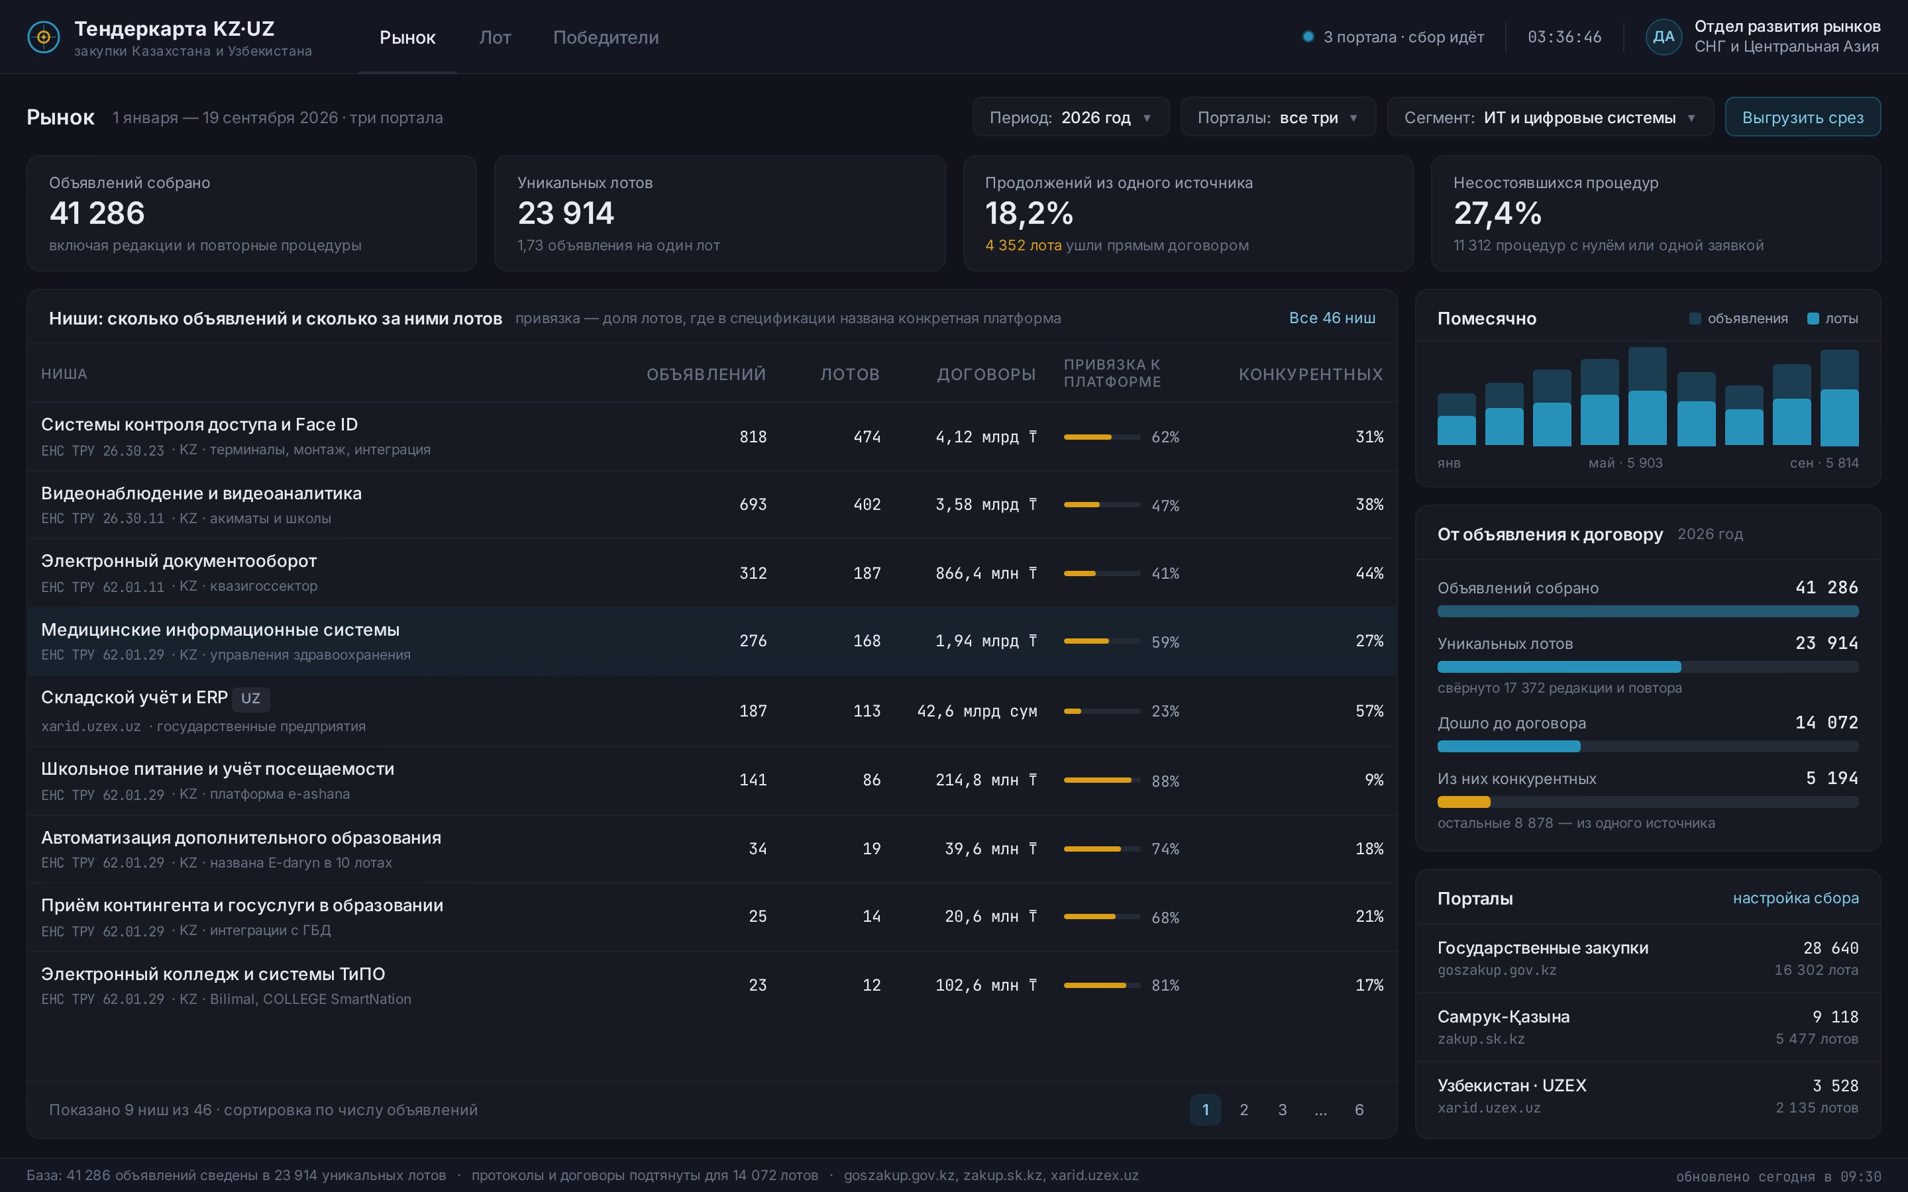Open the Государственные закупки portal row

coord(1647,958)
